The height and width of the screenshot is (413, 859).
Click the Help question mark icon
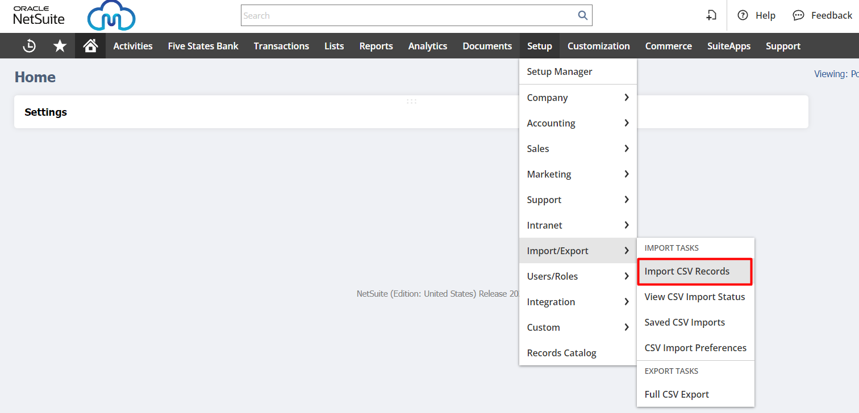pos(743,15)
